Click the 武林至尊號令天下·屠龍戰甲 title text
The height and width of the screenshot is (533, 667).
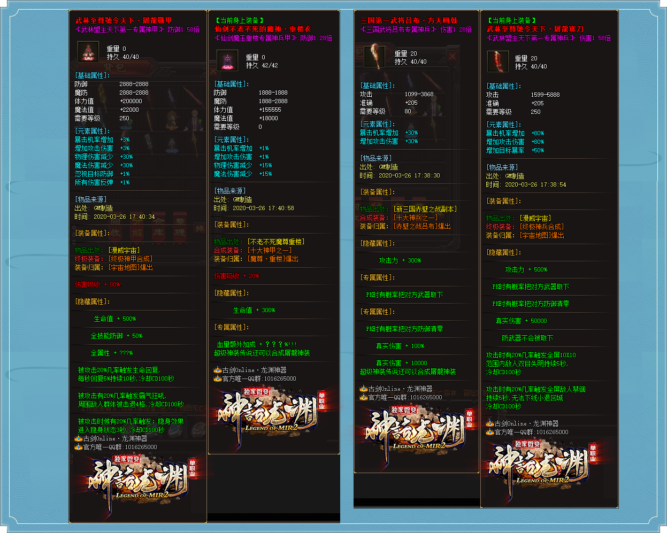(123, 21)
